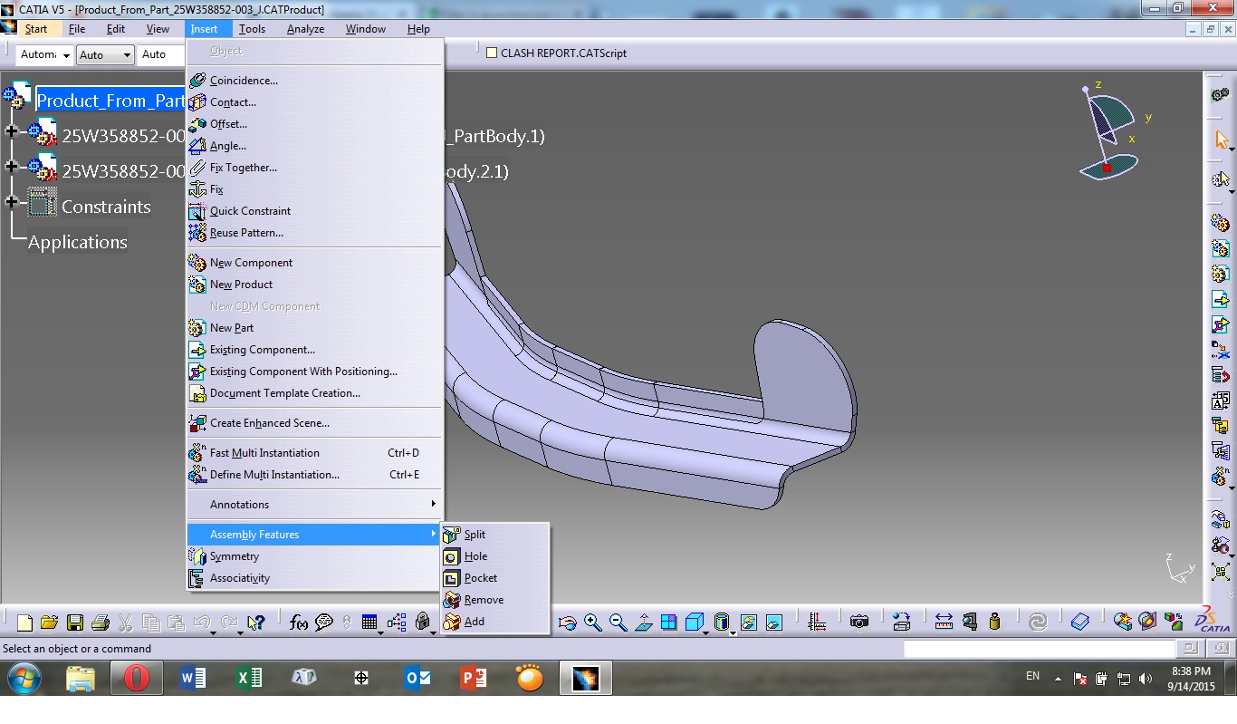Screen dimensions: 1237x724
Task: Click the Update All spiral icon
Action: [x=1038, y=623]
